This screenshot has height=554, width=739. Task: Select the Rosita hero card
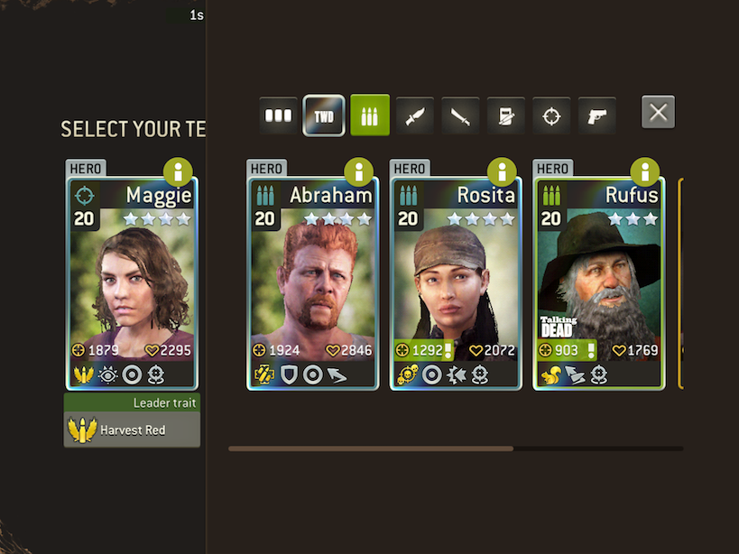pos(456,283)
